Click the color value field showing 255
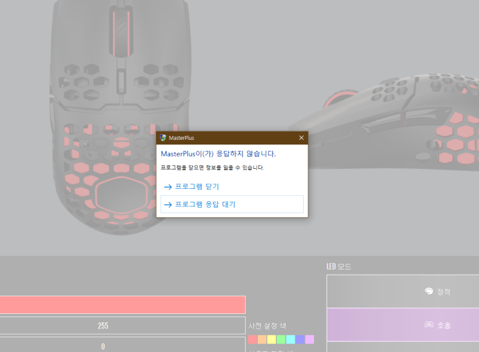 click(122, 326)
